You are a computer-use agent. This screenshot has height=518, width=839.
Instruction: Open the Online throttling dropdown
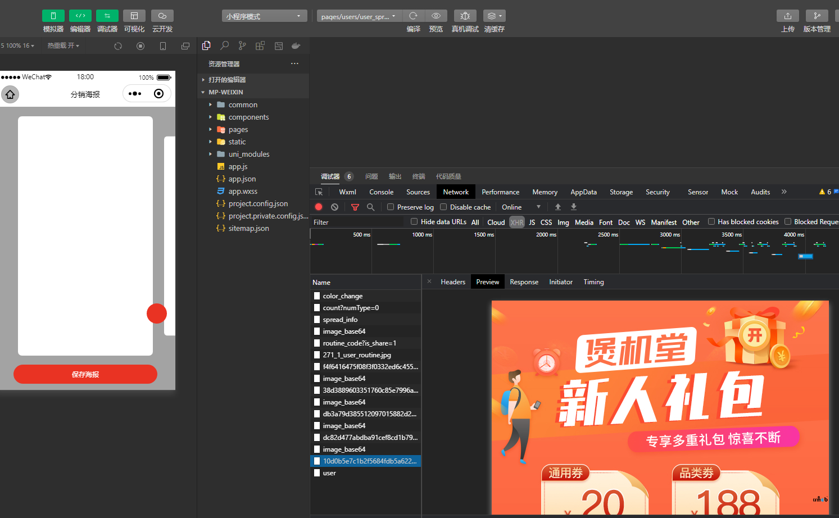pyautogui.click(x=521, y=207)
